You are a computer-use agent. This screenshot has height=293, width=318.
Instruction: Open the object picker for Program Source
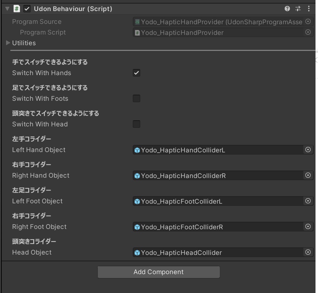click(x=308, y=22)
